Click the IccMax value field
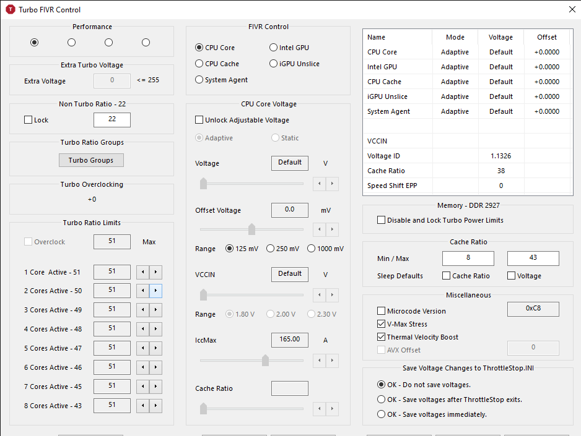 290,340
